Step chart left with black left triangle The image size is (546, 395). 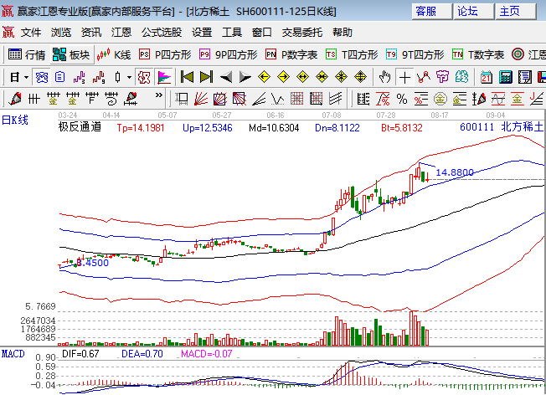[x=226, y=77]
